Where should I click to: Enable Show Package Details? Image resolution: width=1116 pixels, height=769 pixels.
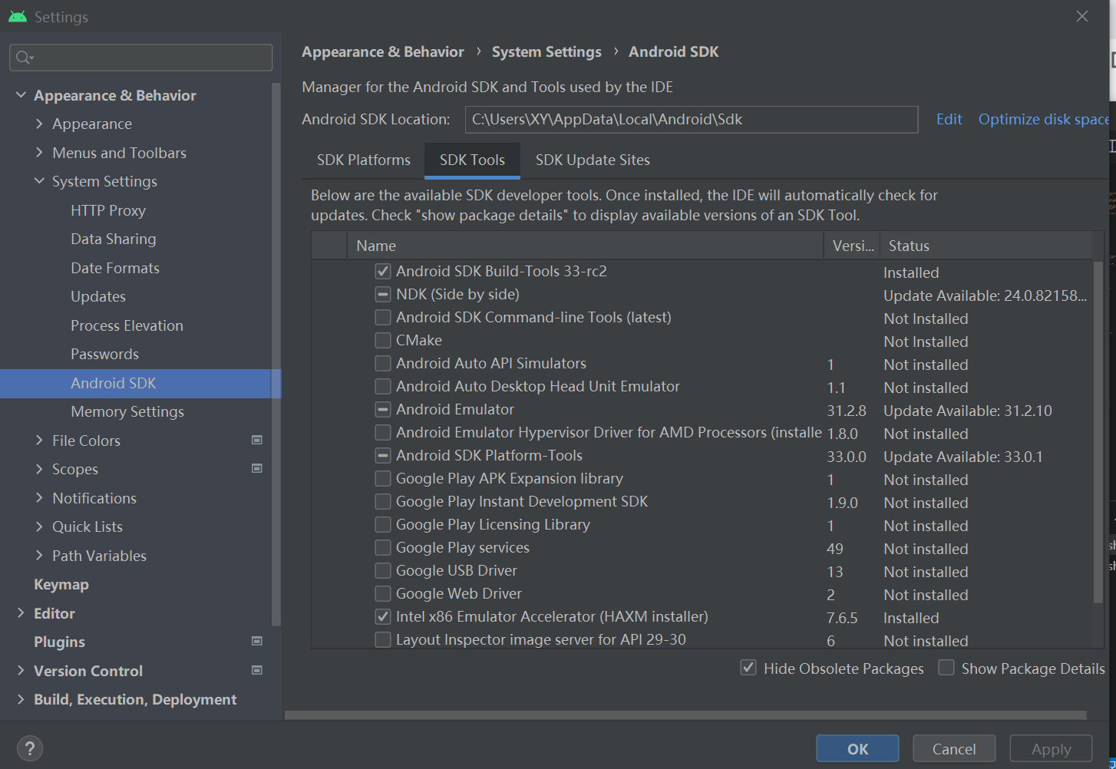[946, 668]
